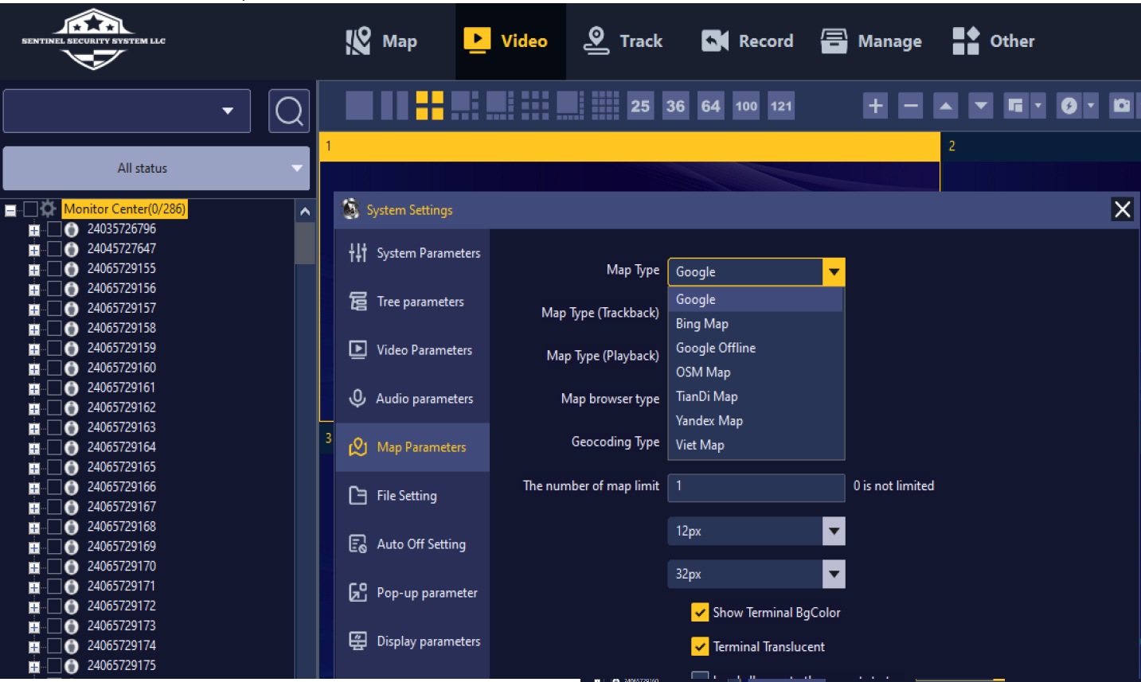
Task: Open Video Parameters settings section
Action: (x=424, y=350)
